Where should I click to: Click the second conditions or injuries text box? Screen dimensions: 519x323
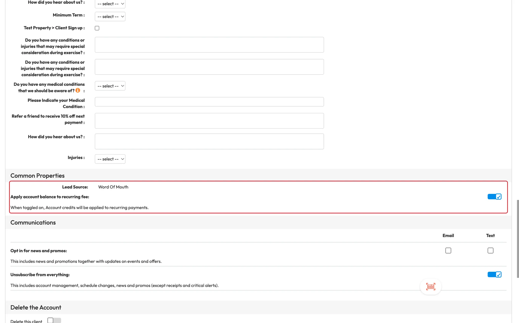coord(209,67)
